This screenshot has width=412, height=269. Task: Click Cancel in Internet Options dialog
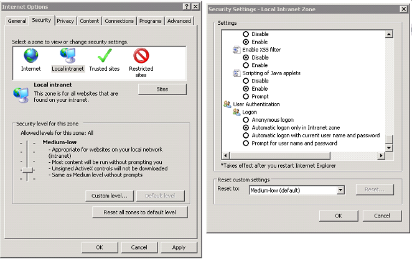coord(139,247)
